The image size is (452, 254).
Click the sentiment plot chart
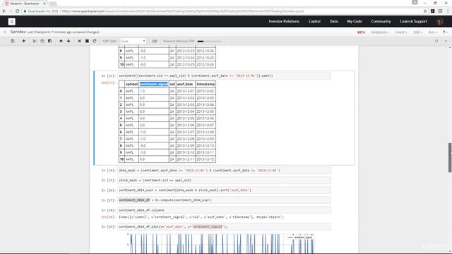[220, 243]
